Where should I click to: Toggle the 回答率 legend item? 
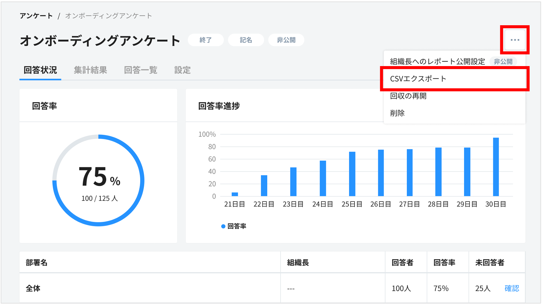click(236, 226)
